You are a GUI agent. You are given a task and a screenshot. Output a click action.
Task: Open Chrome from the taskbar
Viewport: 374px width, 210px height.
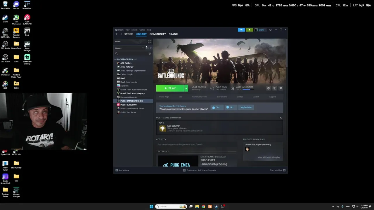pos(203,206)
